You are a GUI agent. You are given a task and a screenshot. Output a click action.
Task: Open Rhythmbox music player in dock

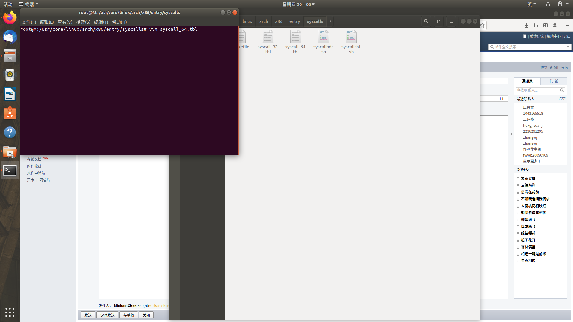[10, 75]
